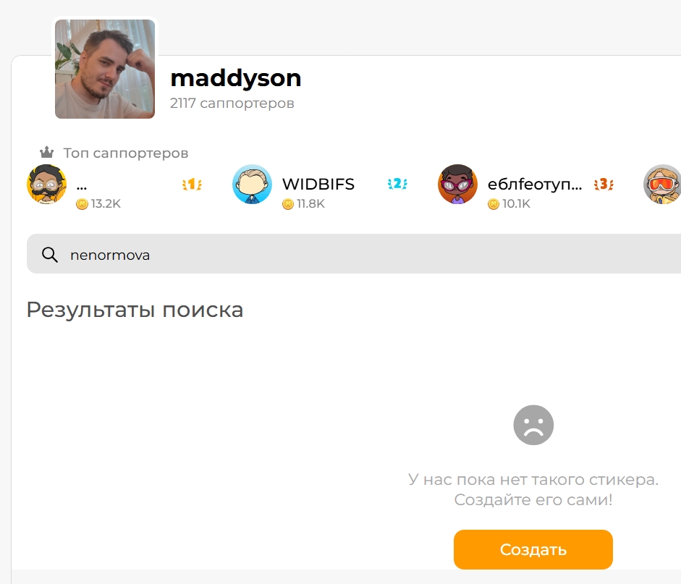This screenshot has width=681, height=584.
Task: Click the maddyson profile photo
Action: pyautogui.click(x=105, y=69)
